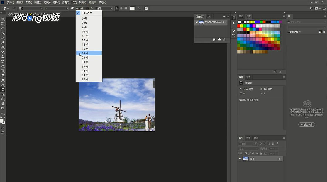Click the foreground color swatch in toolbar
The width and height of the screenshot is (327, 182).
pos(2,121)
